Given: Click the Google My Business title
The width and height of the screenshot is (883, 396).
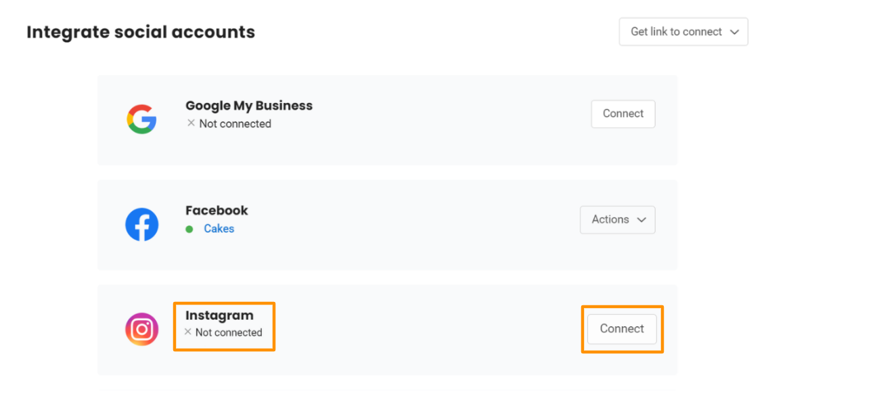Looking at the screenshot, I should coord(249,106).
